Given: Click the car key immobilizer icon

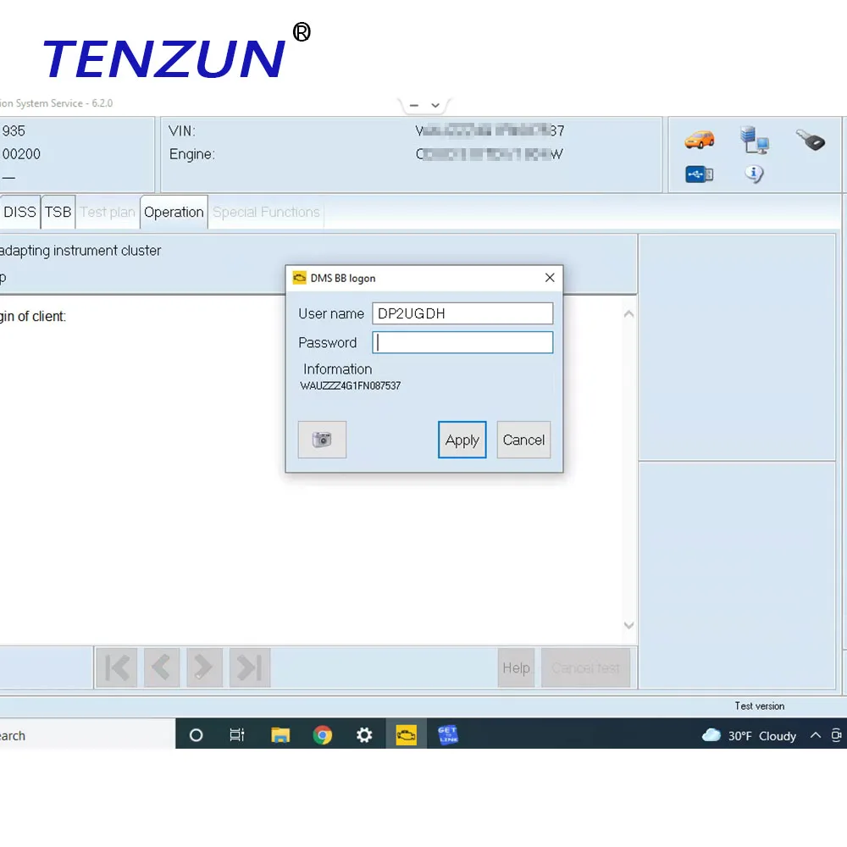Looking at the screenshot, I should pos(811,140).
